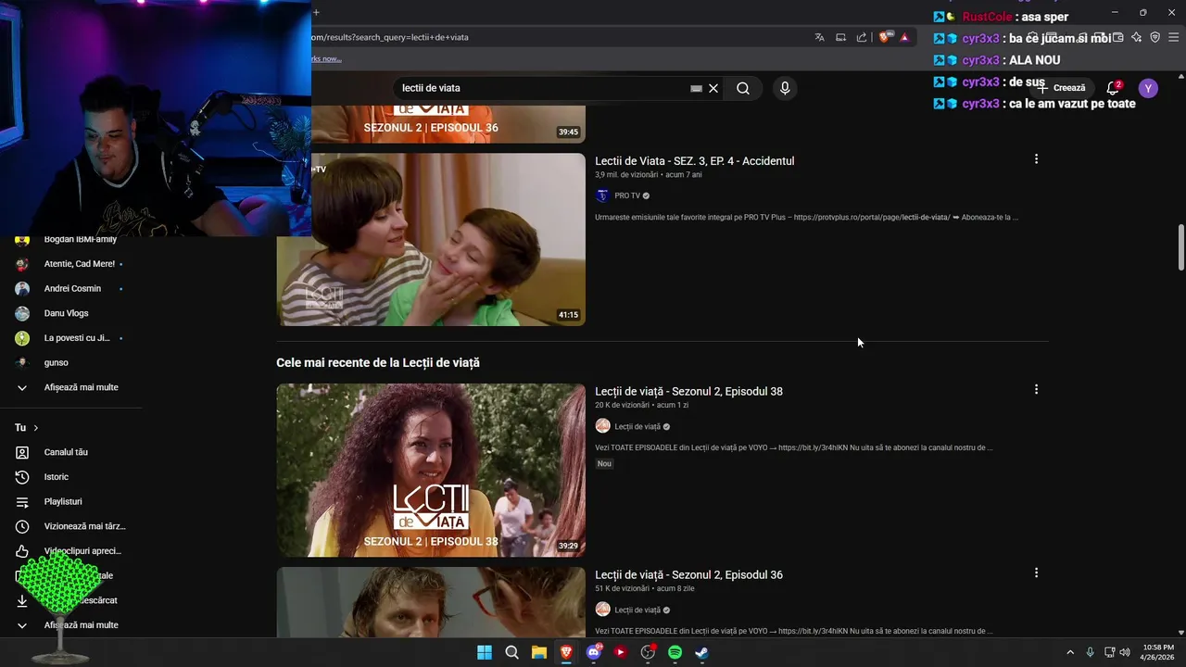The width and height of the screenshot is (1186, 667).
Task: Click the address bar URL field
Action: [x=556, y=37]
